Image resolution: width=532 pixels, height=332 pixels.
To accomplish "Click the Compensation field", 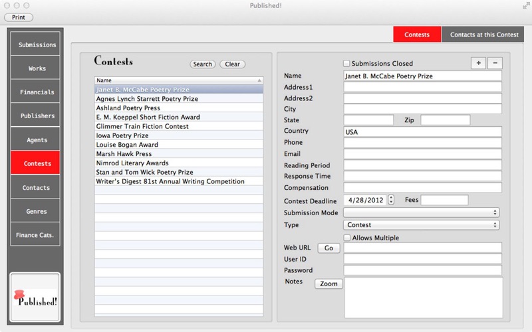I will (x=422, y=187).
